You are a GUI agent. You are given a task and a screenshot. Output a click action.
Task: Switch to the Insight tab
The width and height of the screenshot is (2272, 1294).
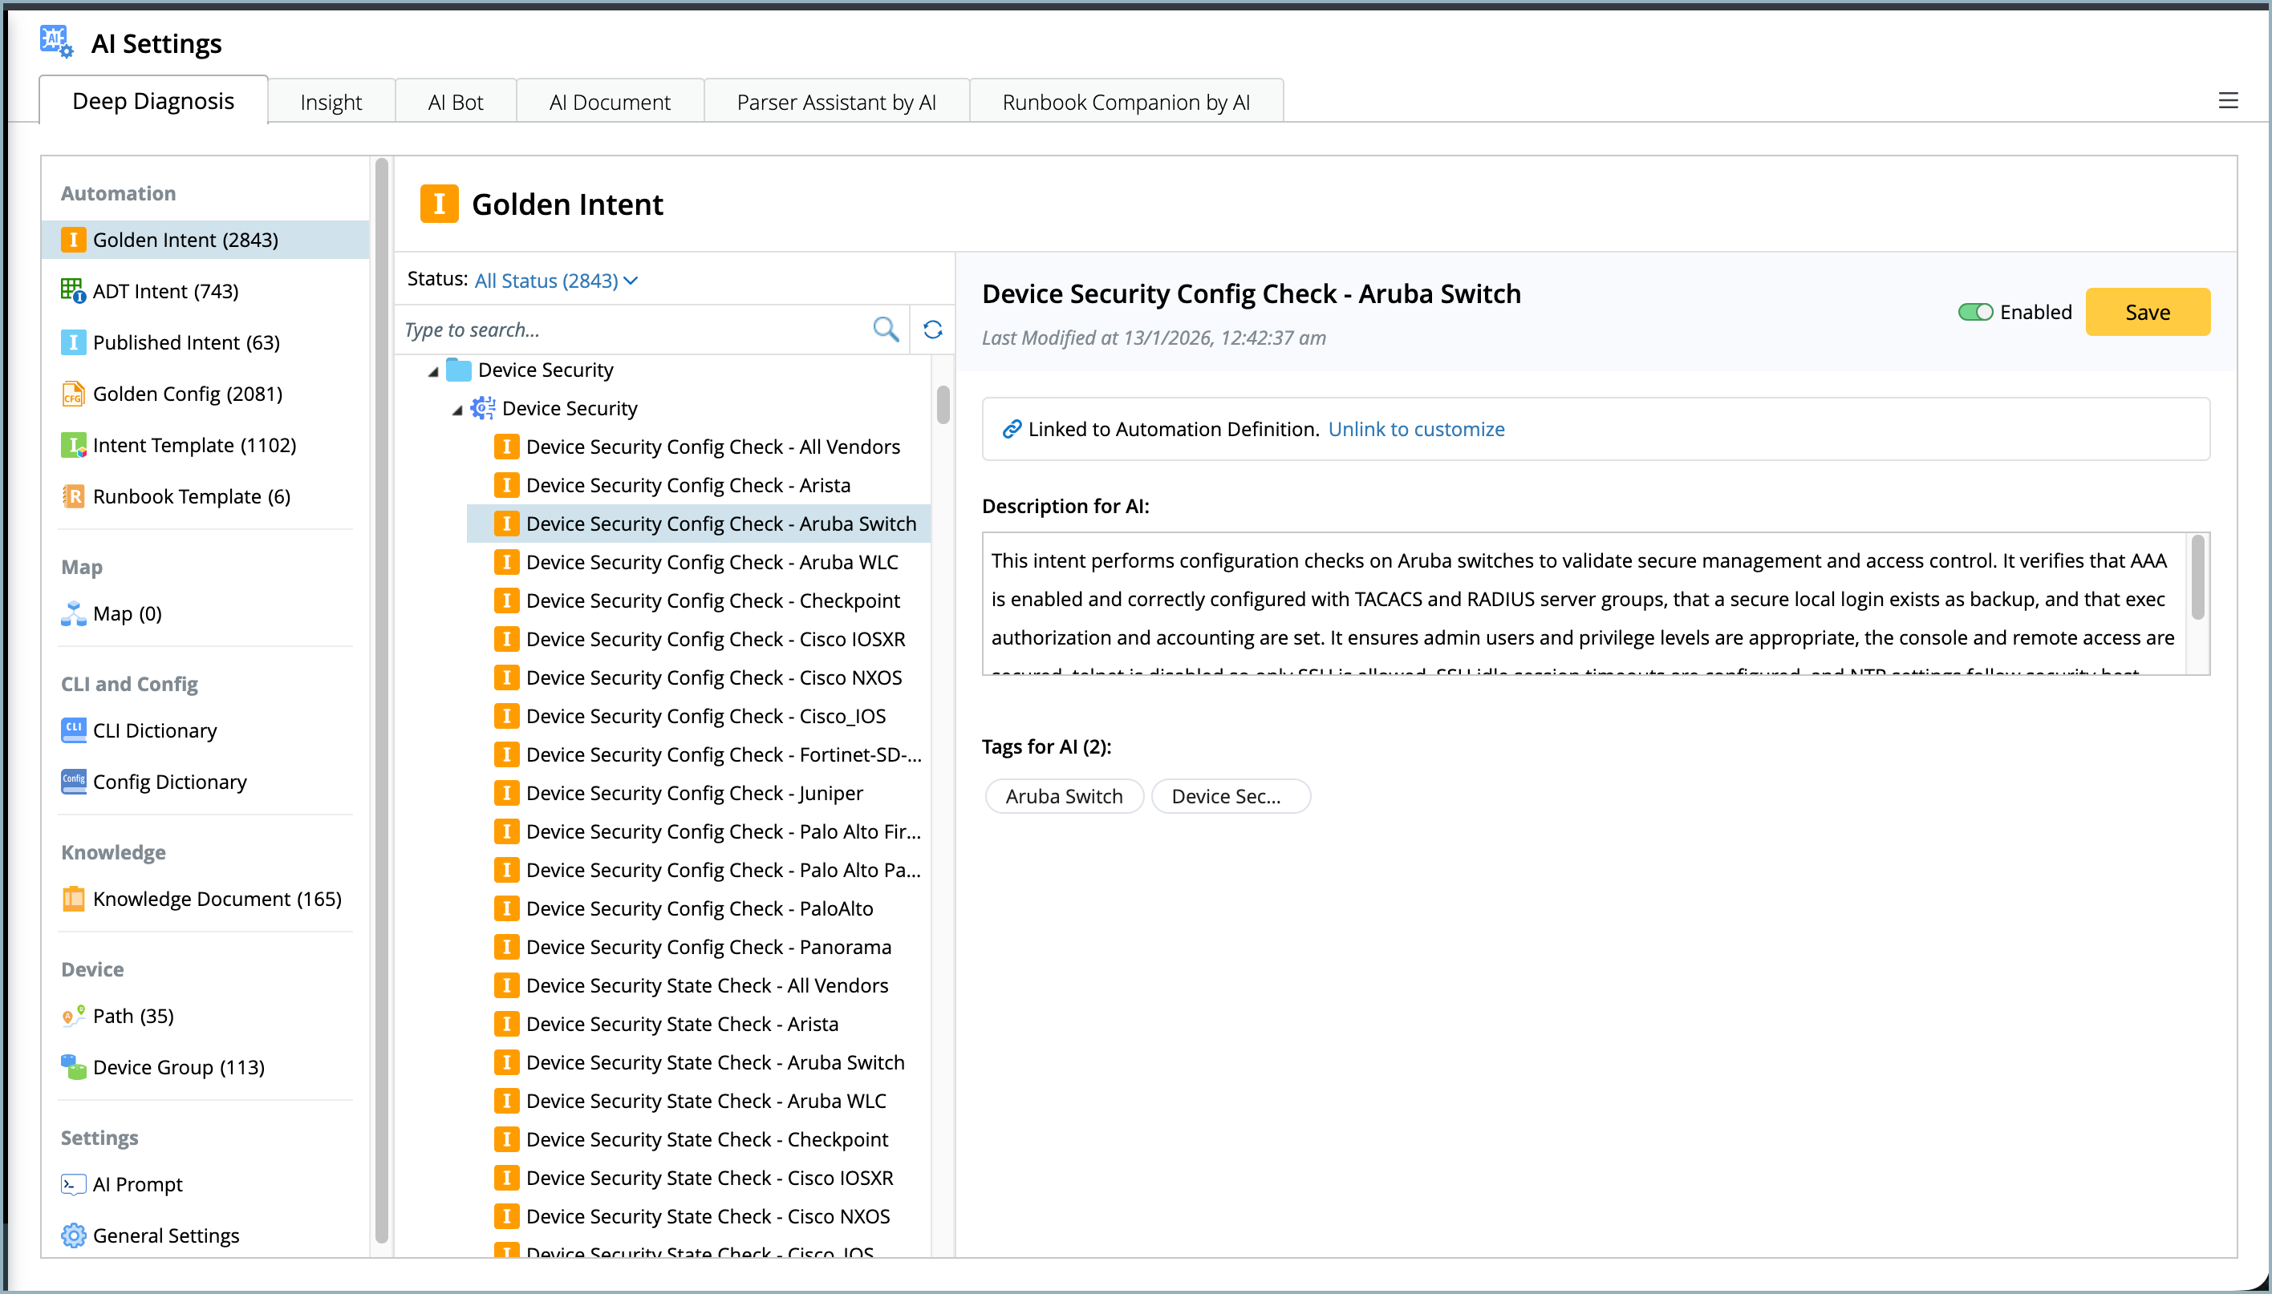click(331, 102)
